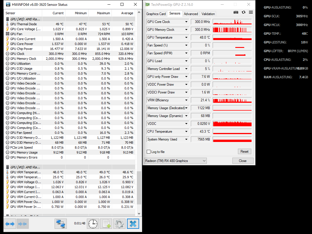Click the Average column header
Viewport: 312px width, 234px height.
click(123, 13)
